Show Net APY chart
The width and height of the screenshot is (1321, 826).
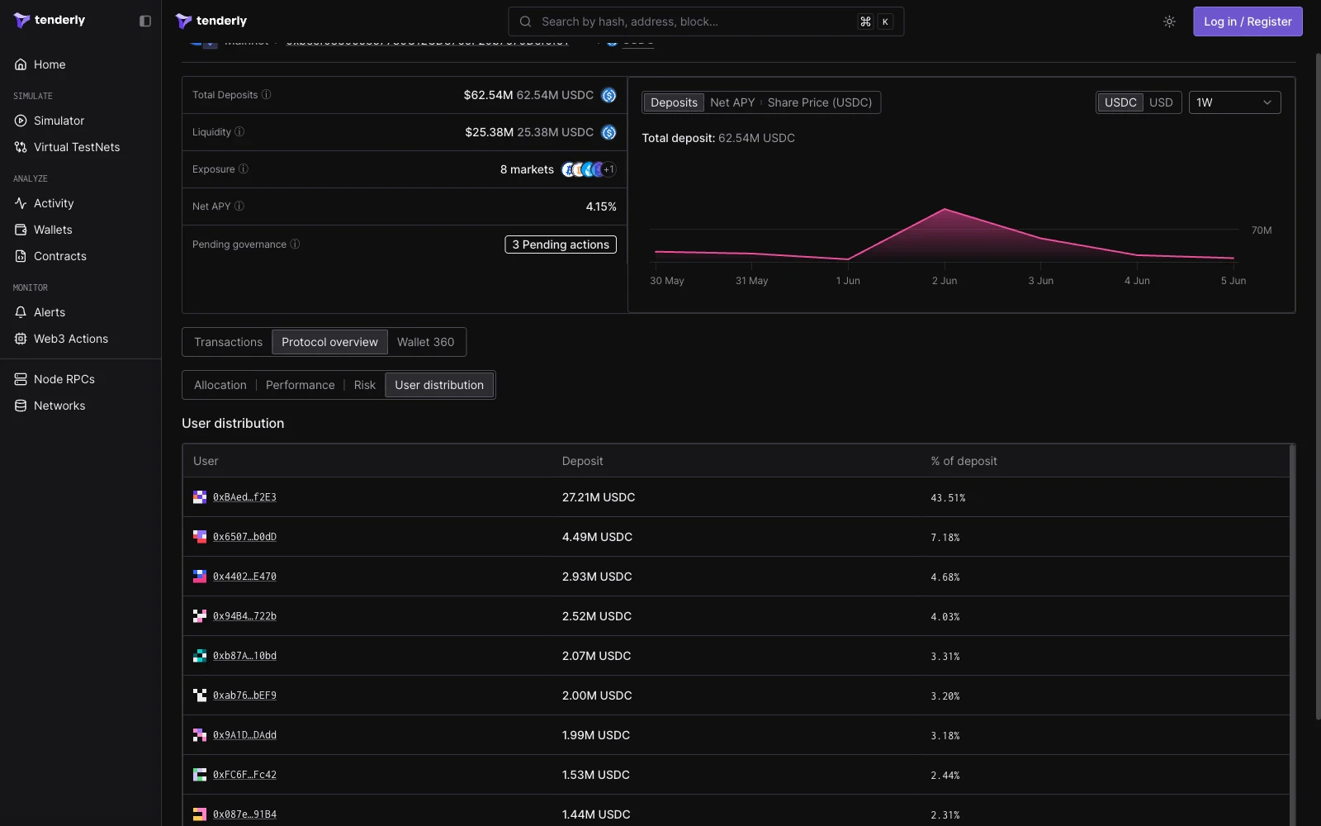[x=732, y=102]
